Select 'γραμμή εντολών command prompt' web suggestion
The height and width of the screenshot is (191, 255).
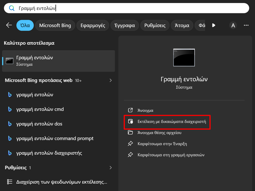[55, 139]
